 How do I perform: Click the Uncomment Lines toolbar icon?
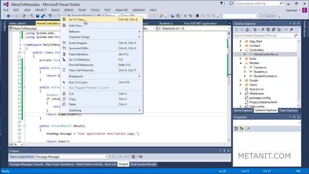click(x=190, y=16)
